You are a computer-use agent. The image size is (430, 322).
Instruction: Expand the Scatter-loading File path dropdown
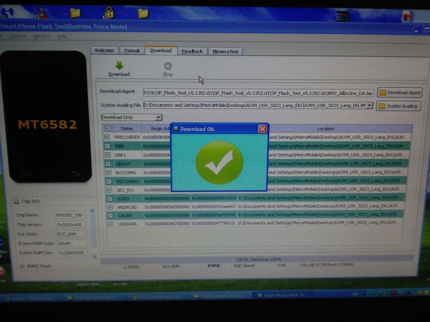click(369, 106)
